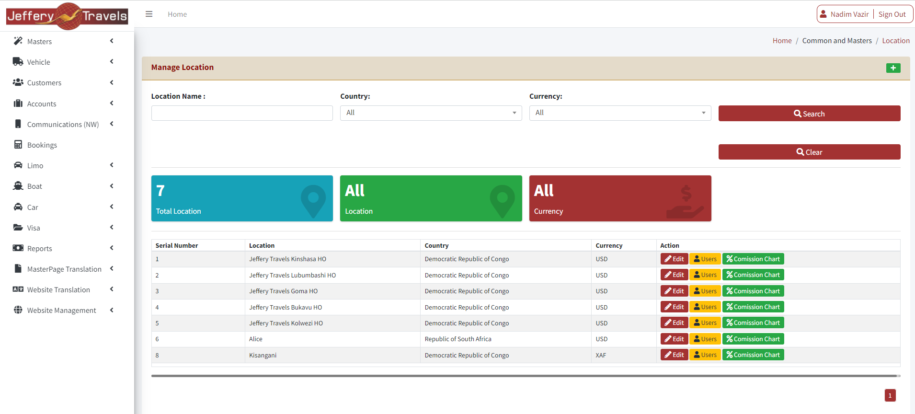Focus the Location Name text field
The image size is (915, 414).
242,113
